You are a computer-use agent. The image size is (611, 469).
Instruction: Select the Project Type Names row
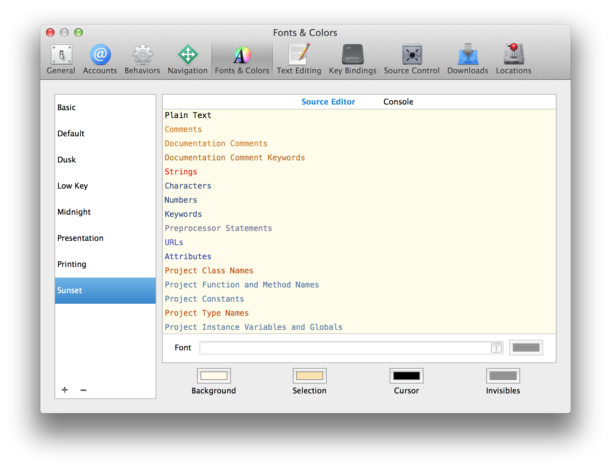[x=359, y=313]
